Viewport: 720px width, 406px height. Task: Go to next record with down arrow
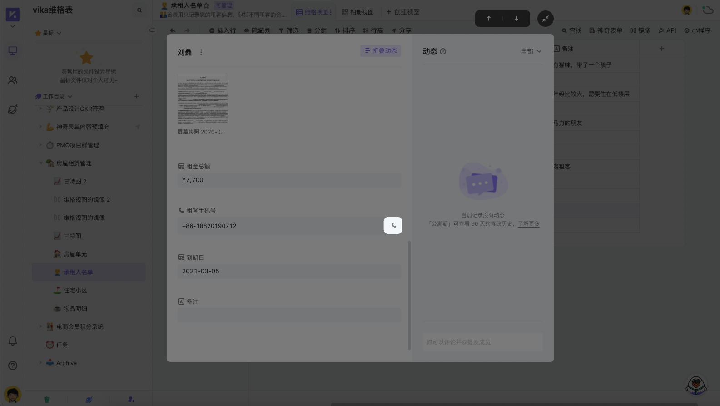pos(516,19)
